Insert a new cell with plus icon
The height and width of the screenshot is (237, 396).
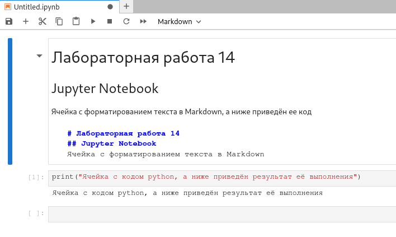(x=26, y=21)
